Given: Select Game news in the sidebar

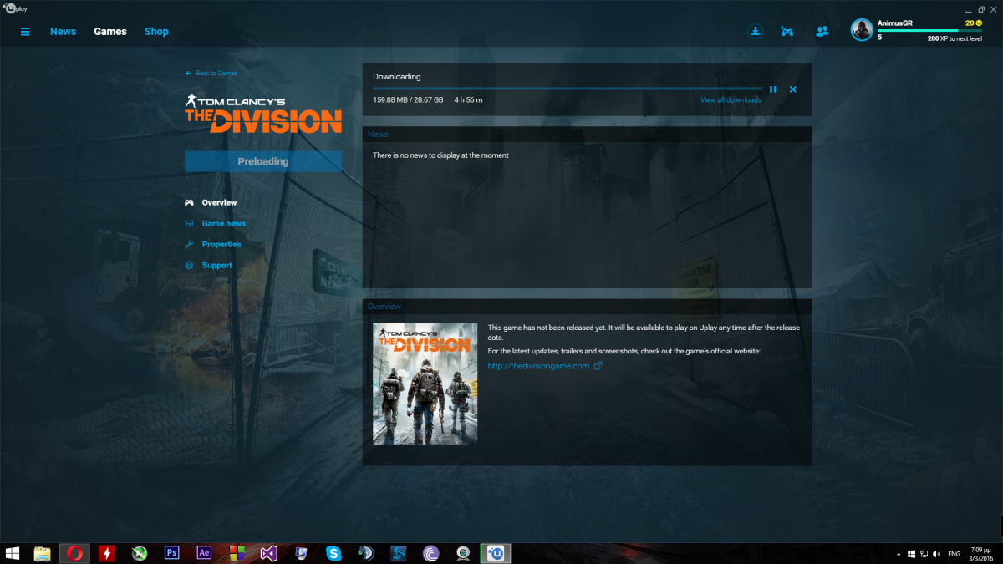Looking at the screenshot, I should click(x=224, y=224).
